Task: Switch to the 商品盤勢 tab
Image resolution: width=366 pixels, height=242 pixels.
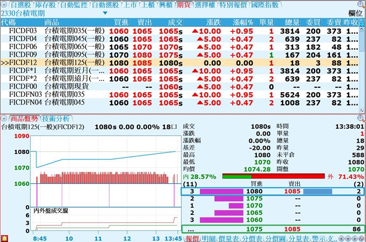Action: [24, 119]
